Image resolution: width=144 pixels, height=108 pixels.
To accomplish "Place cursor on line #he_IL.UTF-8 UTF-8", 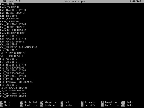I will click(13, 10).
